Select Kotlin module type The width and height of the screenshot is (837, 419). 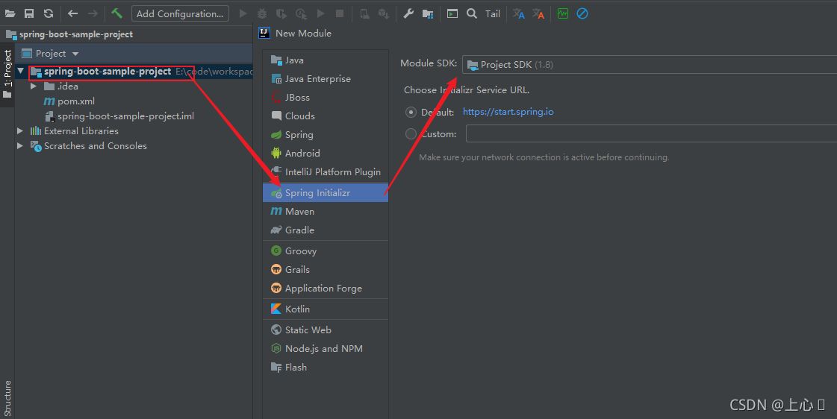326,309
